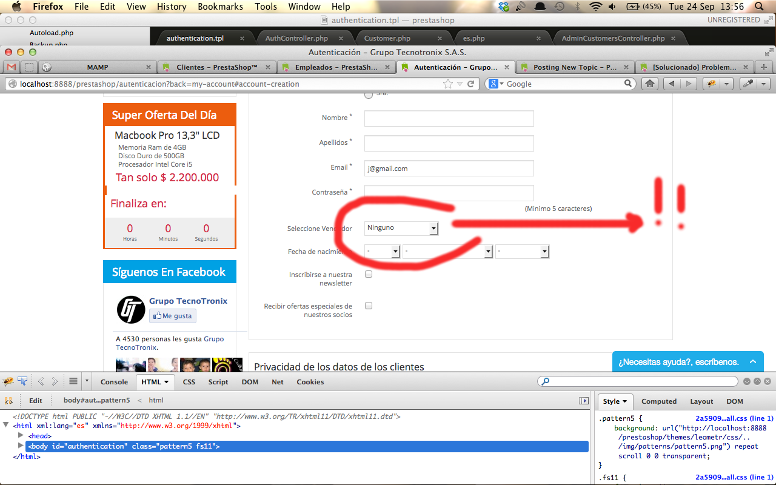Click the Time Machine icon in the menu bar
This screenshot has height=485, width=776.
(559, 7)
